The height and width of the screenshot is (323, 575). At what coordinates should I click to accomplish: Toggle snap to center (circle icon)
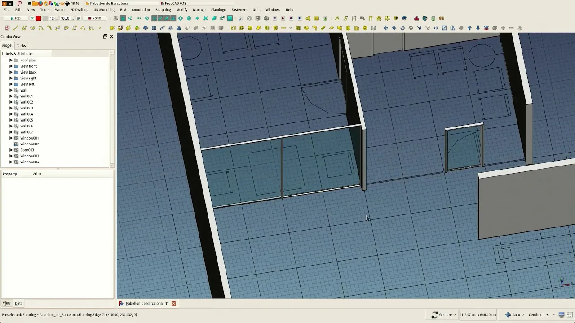click(189, 18)
